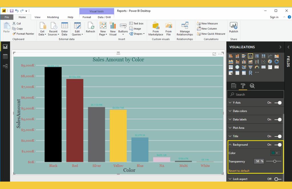Switch to the View tab
The width and height of the screenshot is (292, 189).
click(37, 17)
